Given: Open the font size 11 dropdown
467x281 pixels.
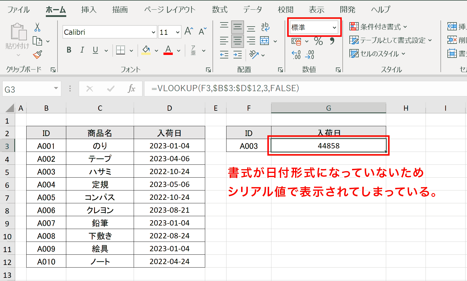Looking at the screenshot, I should (177, 32).
